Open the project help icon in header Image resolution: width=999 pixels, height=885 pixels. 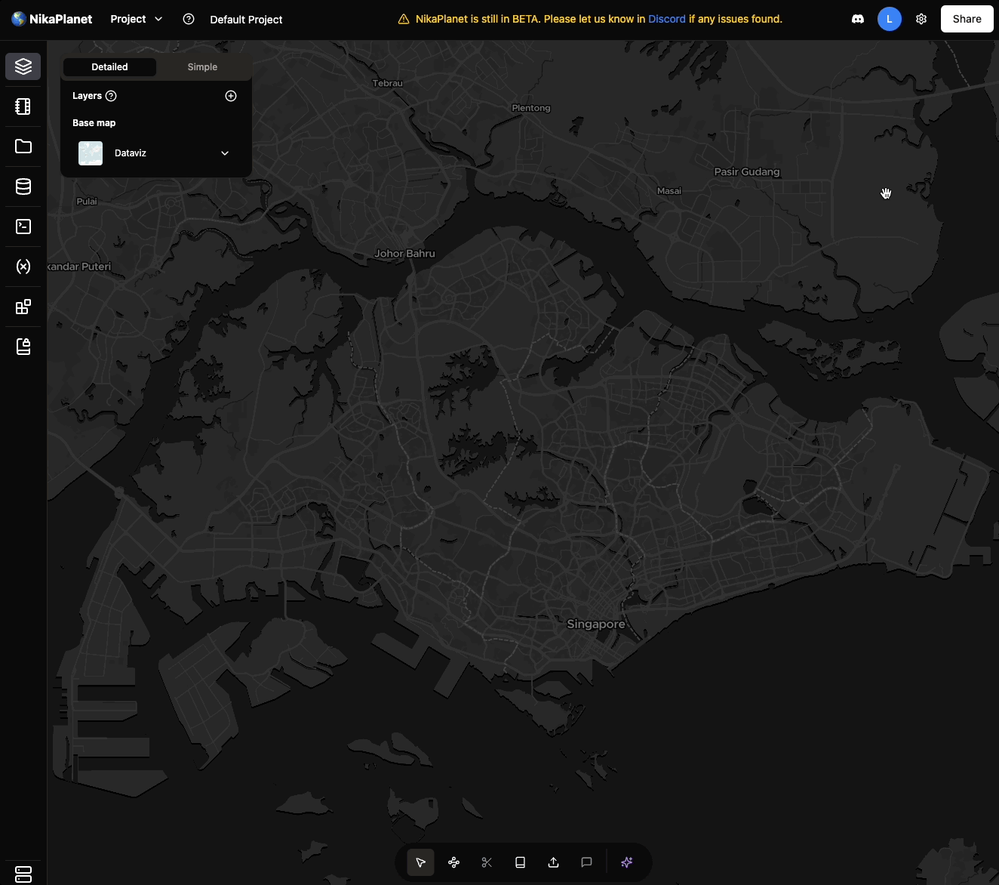(189, 19)
